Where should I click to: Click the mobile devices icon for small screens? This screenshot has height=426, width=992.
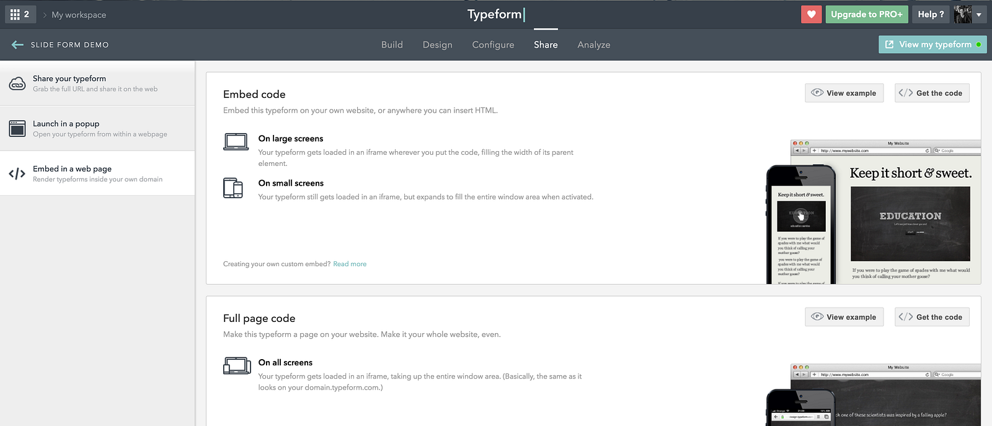233,188
